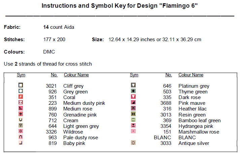240x155 pixels.
Task: Click the Bamboo leaf green symbol swatch
Action: click(133, 120)
